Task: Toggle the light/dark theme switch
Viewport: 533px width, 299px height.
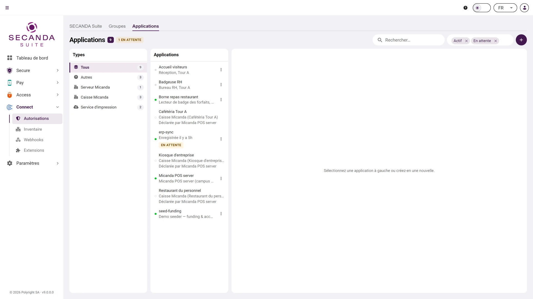Action: click(482, 8)
